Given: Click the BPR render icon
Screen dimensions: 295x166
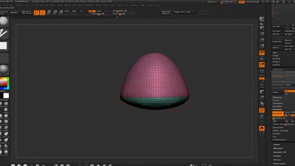Looking at the screenshot, I should pyautogui.click(x=262, y=19).
